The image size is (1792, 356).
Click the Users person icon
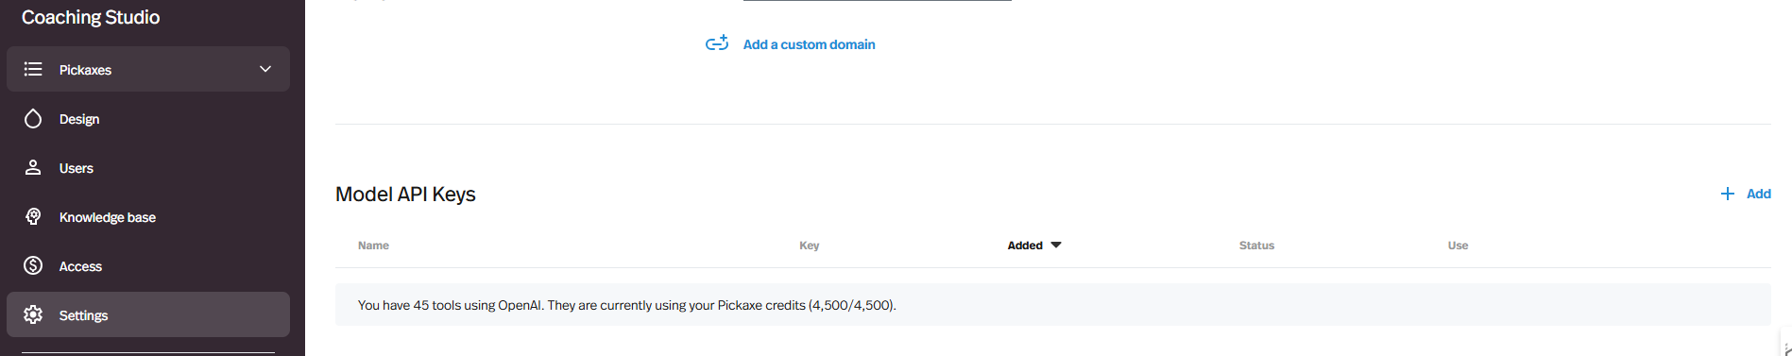(33, 167)
